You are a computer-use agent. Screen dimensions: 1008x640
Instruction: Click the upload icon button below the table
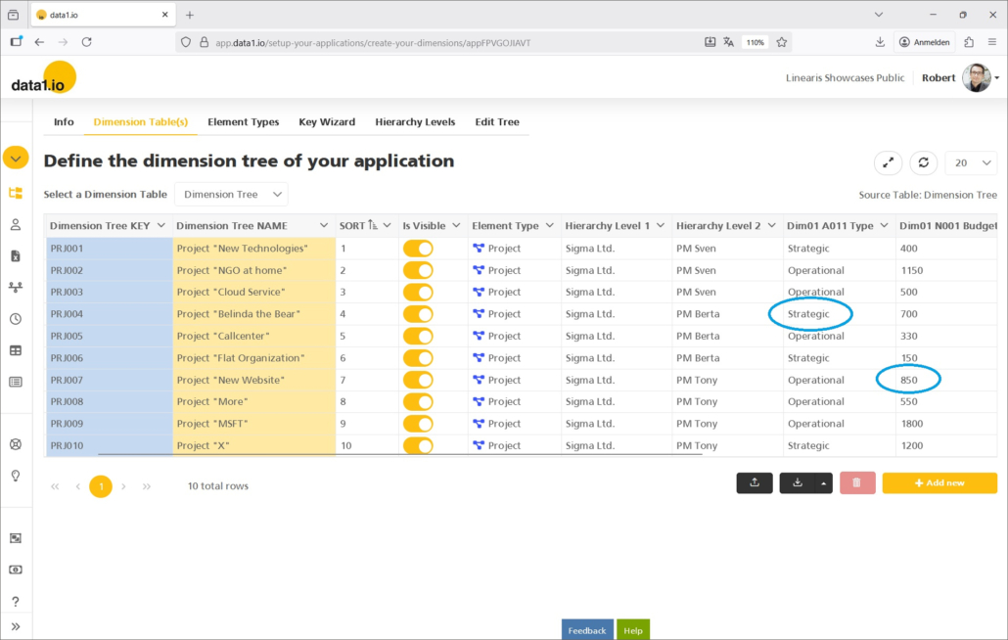click(x=754, y=482)
